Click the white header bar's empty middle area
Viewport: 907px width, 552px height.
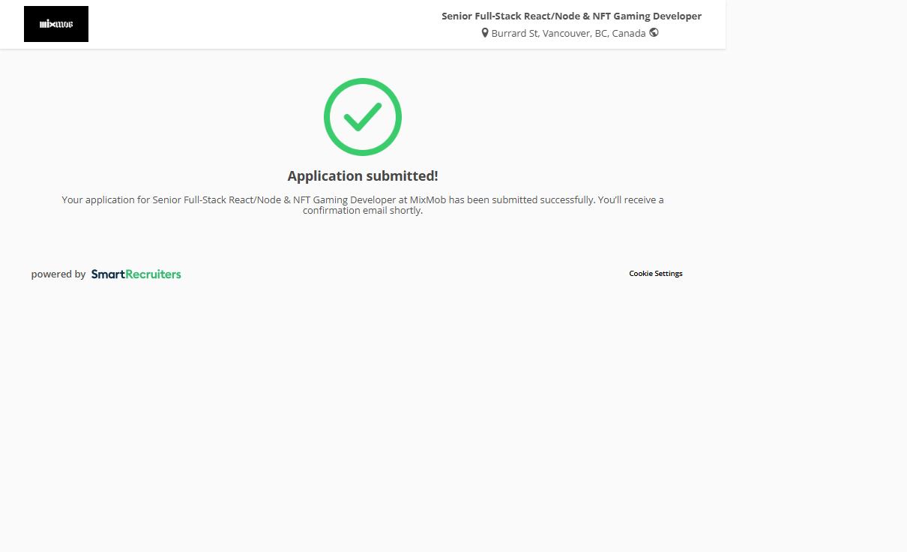pyautogui.click(x=262, y=24)
